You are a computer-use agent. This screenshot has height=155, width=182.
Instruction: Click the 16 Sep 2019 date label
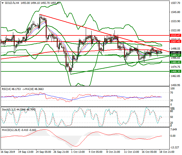click(8, 152)
